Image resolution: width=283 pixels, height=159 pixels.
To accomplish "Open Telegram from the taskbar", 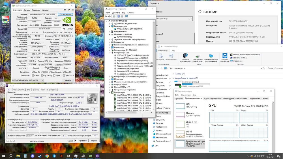I will (x=54, y=156).
